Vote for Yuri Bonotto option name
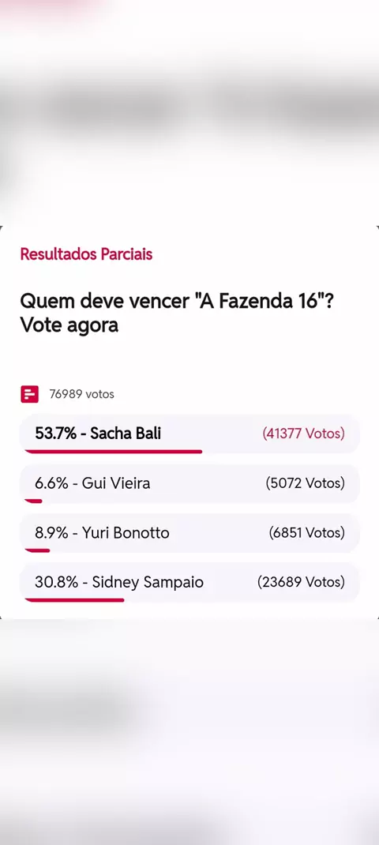Screen dimensions: 379x845 tap(126, 532)
